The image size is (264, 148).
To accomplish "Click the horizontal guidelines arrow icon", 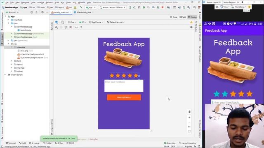I will 76,27.
